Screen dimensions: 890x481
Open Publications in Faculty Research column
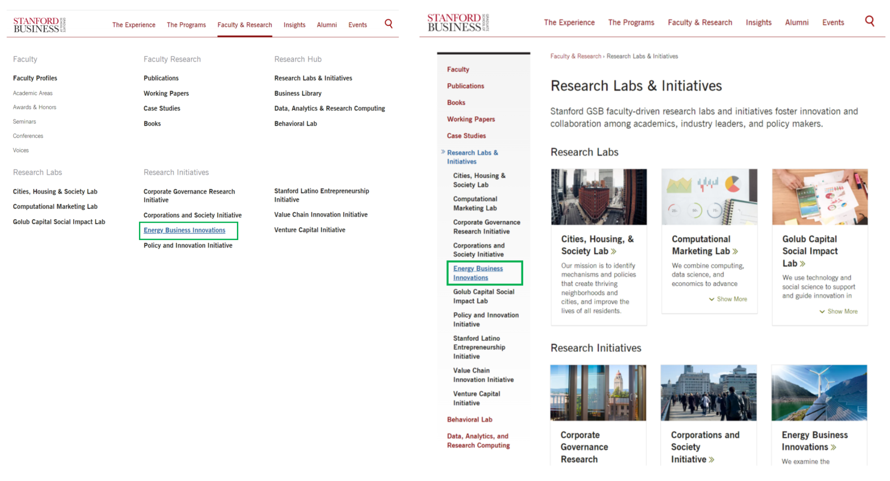(161, 78)
